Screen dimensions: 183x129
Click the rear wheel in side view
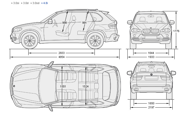[x=96, y=41]
